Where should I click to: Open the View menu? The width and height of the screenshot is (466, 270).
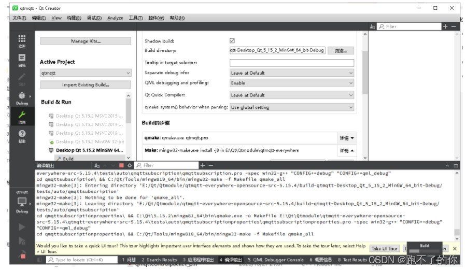point(57,18)
